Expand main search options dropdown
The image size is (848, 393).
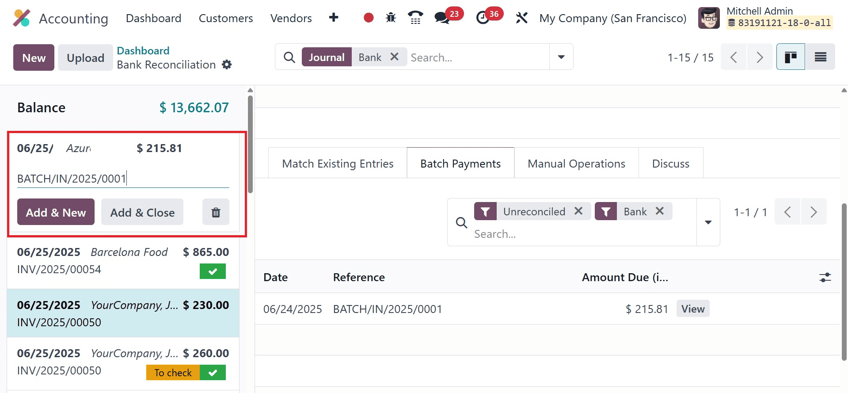tap(561, 57)
